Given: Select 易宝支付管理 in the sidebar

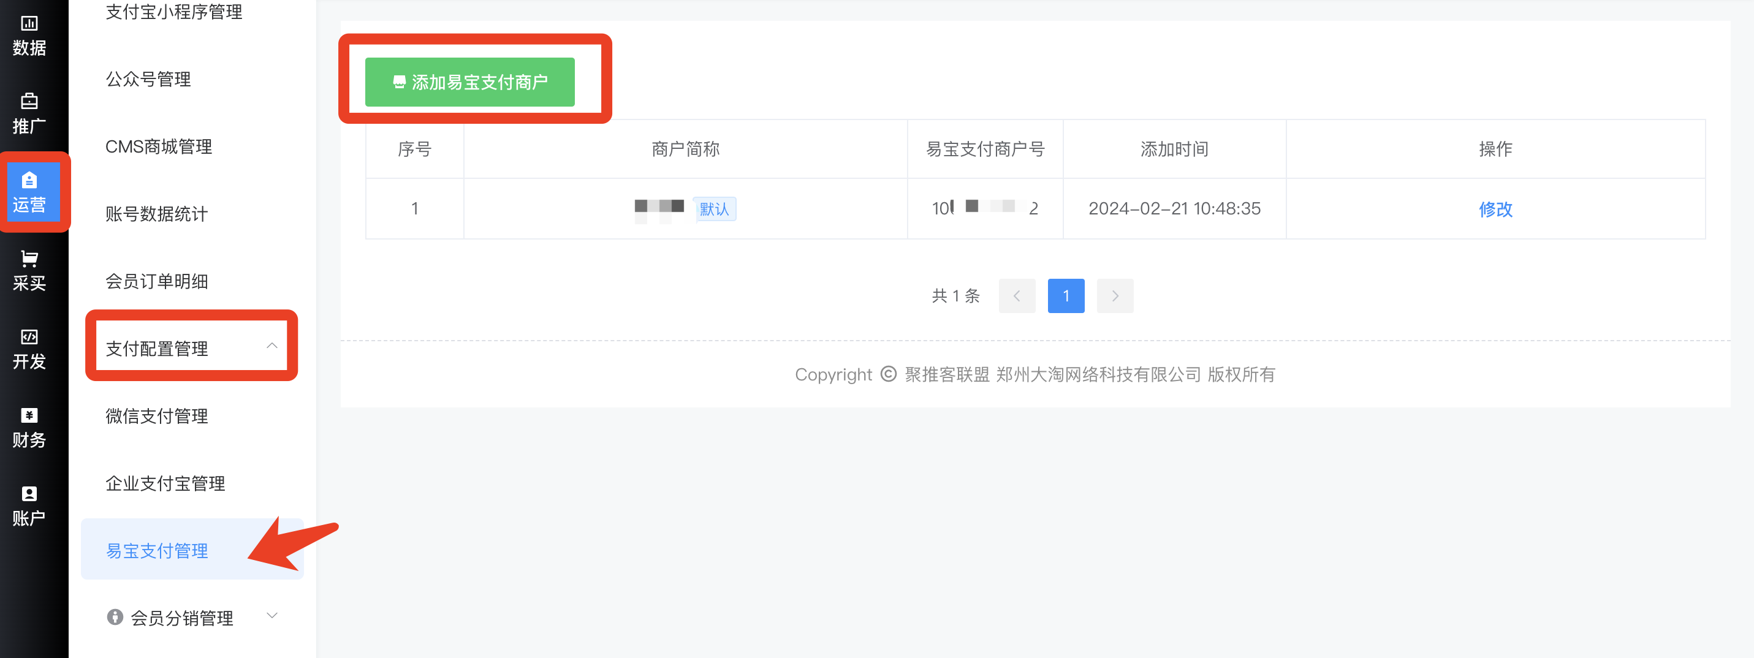Looking at the screenshot, I should (x=157, y=551).
